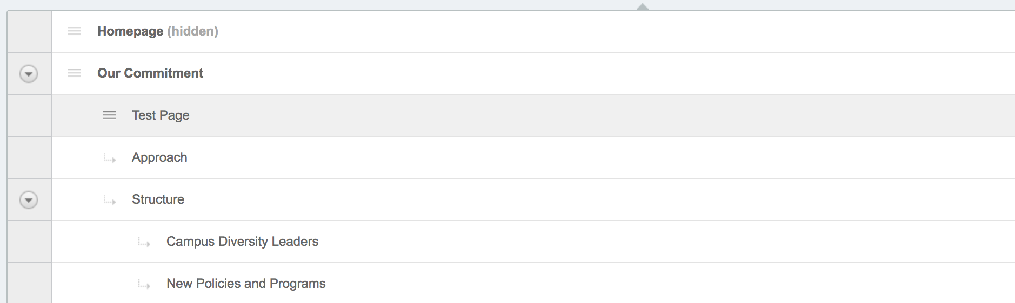The image size is (1015, 303).
Task: Click the drag handle beside Our Commitment
Action: coord(75,73)
